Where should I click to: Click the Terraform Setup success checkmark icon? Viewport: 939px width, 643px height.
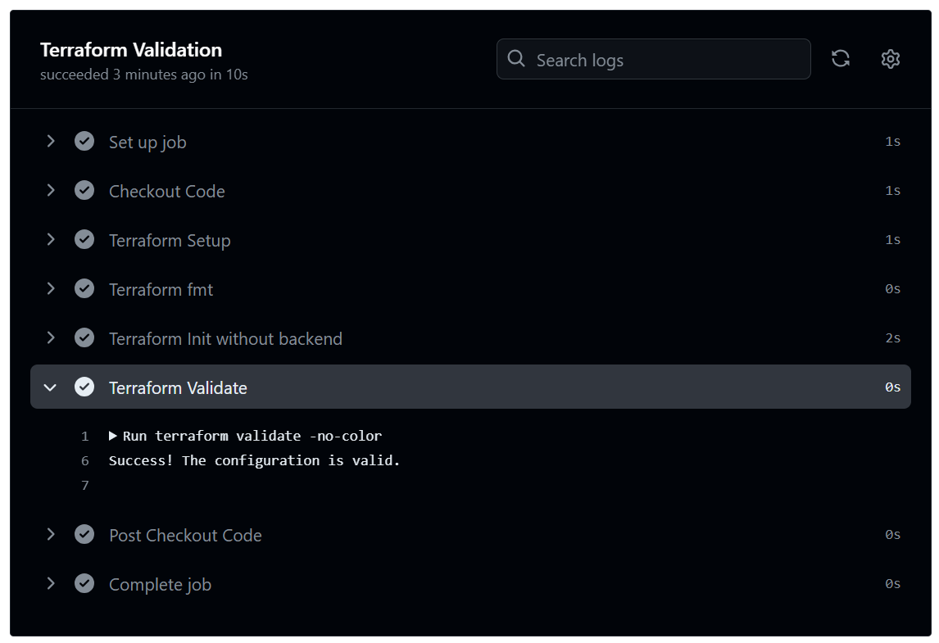pos(84,240)
